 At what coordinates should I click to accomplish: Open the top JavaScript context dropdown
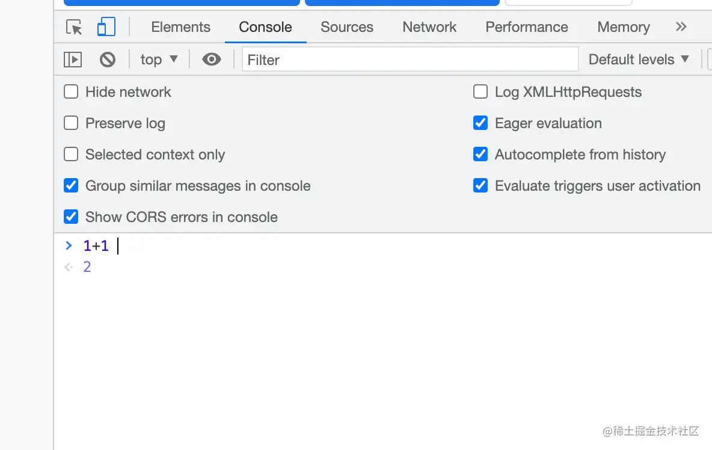click(x=159, y=59)
